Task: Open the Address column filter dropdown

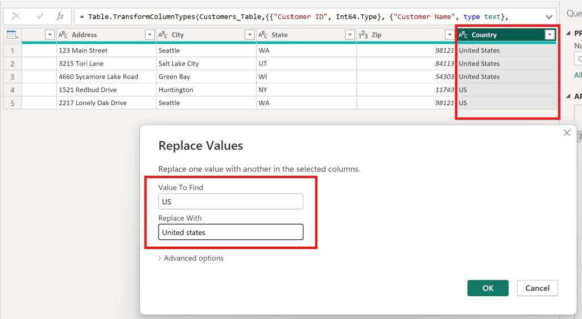Action: click(x=150, y=35)
